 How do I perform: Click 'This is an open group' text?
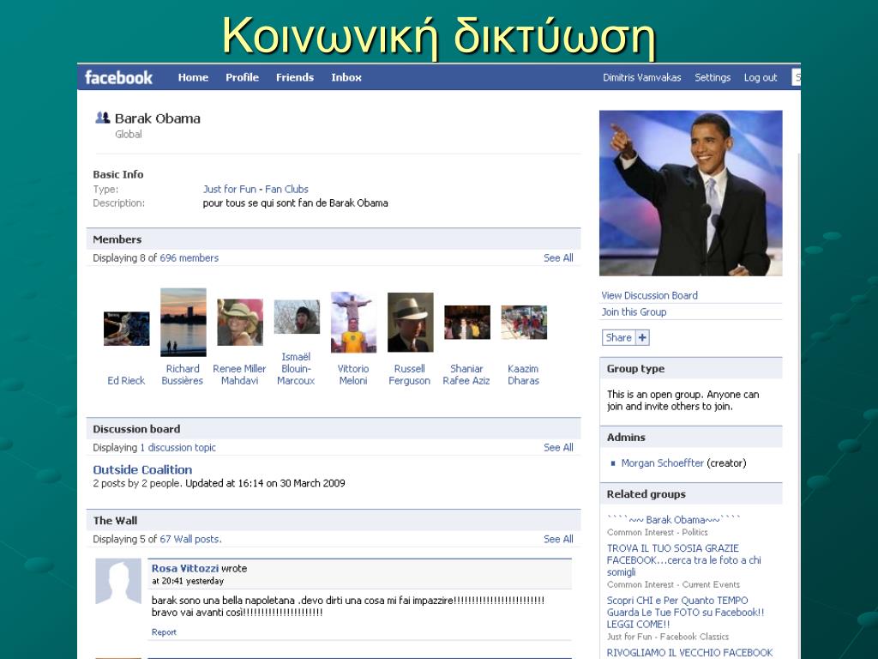pyautogui.click(x=683, y=400)
